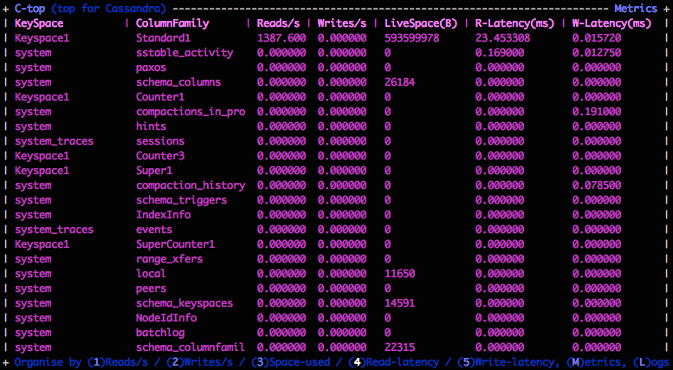Click the 0.169000 read latency value
The height and width of the screenshot is (370, 673).
[500, 53]
